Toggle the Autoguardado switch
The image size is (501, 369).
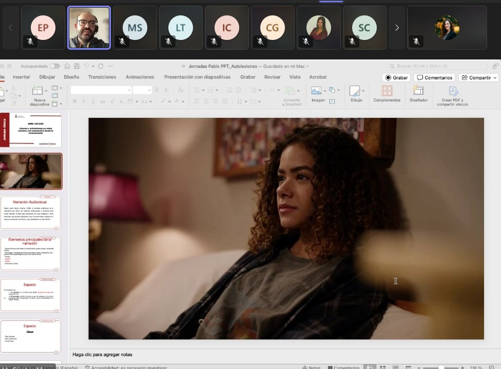54,66
